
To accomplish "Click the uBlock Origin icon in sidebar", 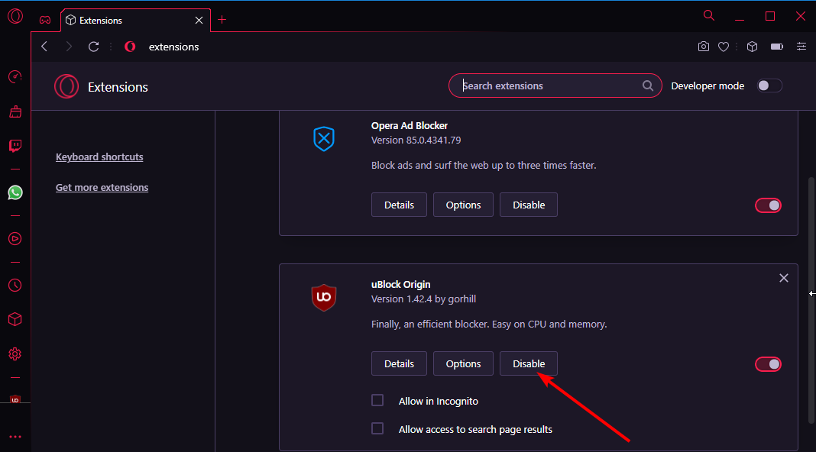I will (15, 399).
